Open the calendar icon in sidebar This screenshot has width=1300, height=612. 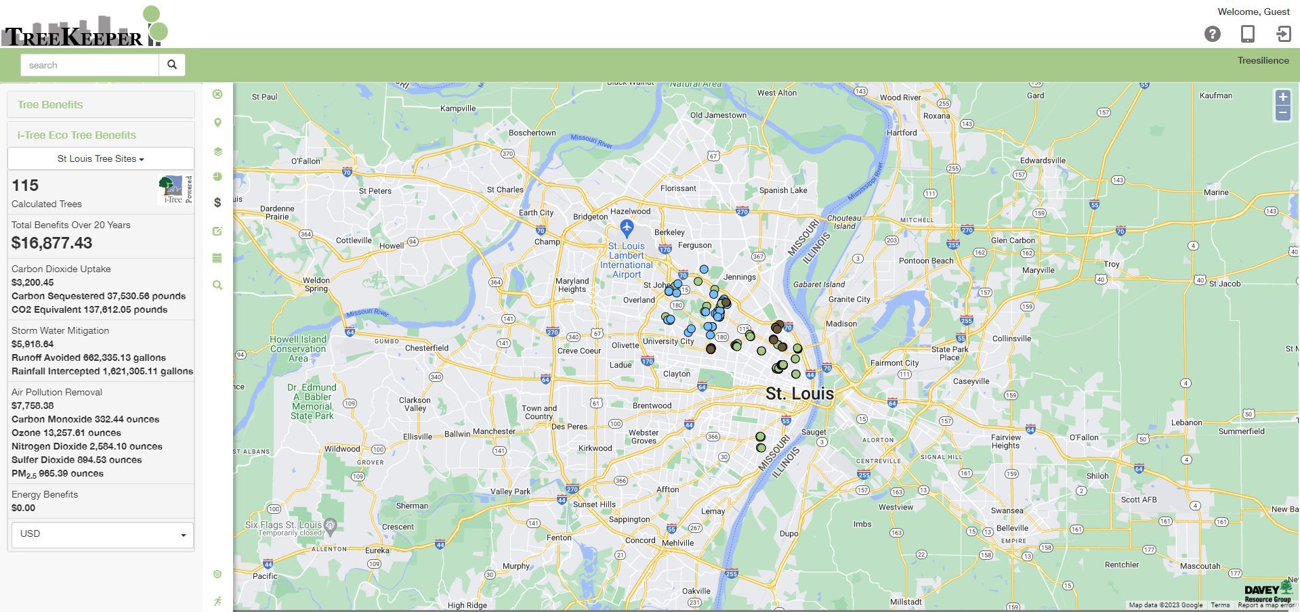point(217,258)
